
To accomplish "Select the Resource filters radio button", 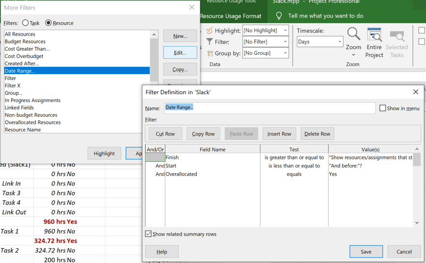I will pos(49,23).
